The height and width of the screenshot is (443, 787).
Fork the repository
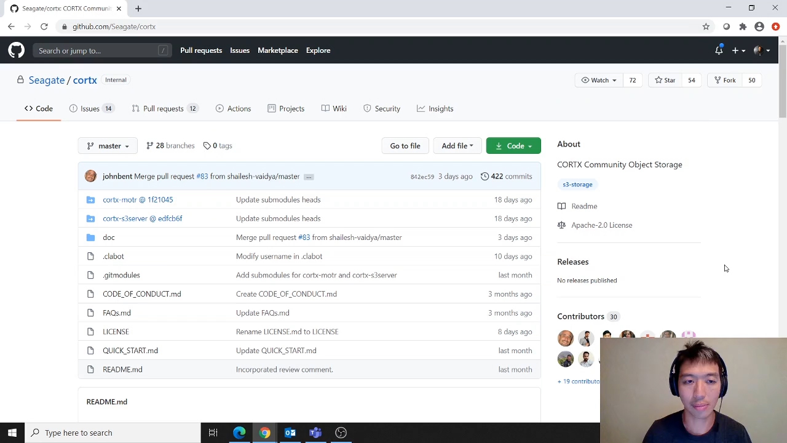(725, 80)
